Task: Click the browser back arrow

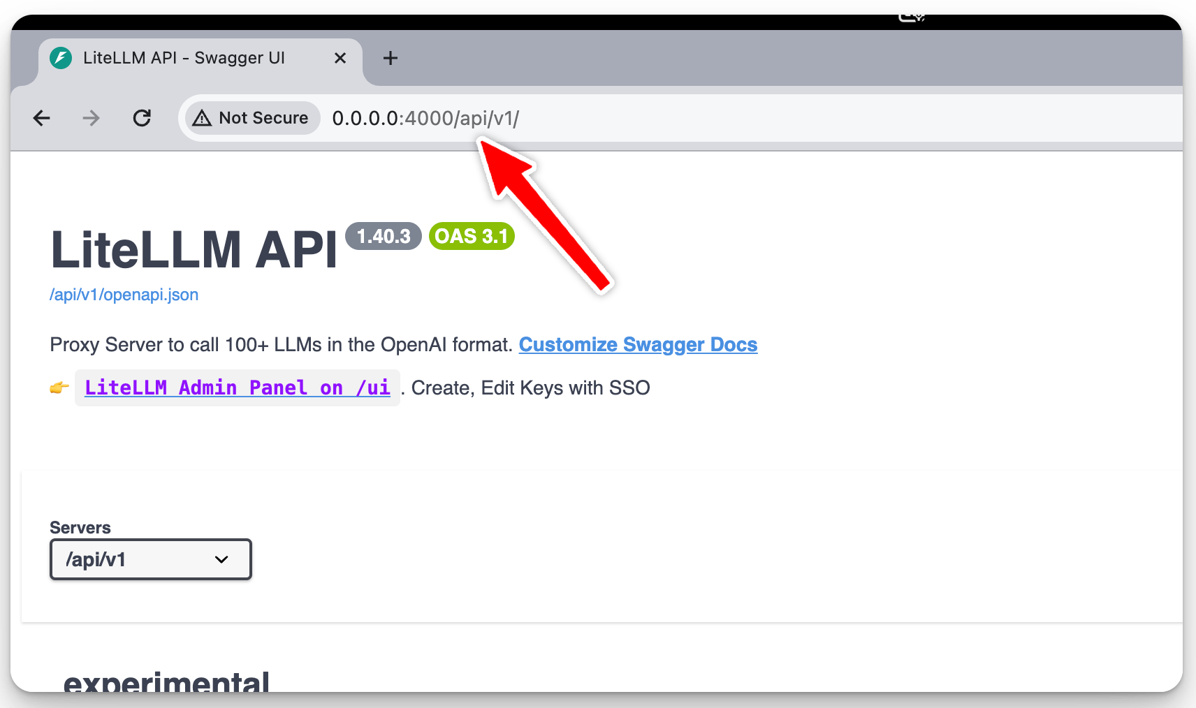Action: click(42, 118)
